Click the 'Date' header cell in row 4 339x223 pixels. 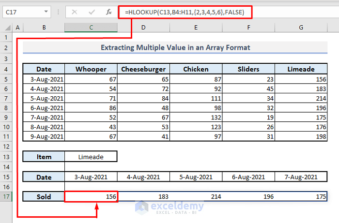pos(44,69)
